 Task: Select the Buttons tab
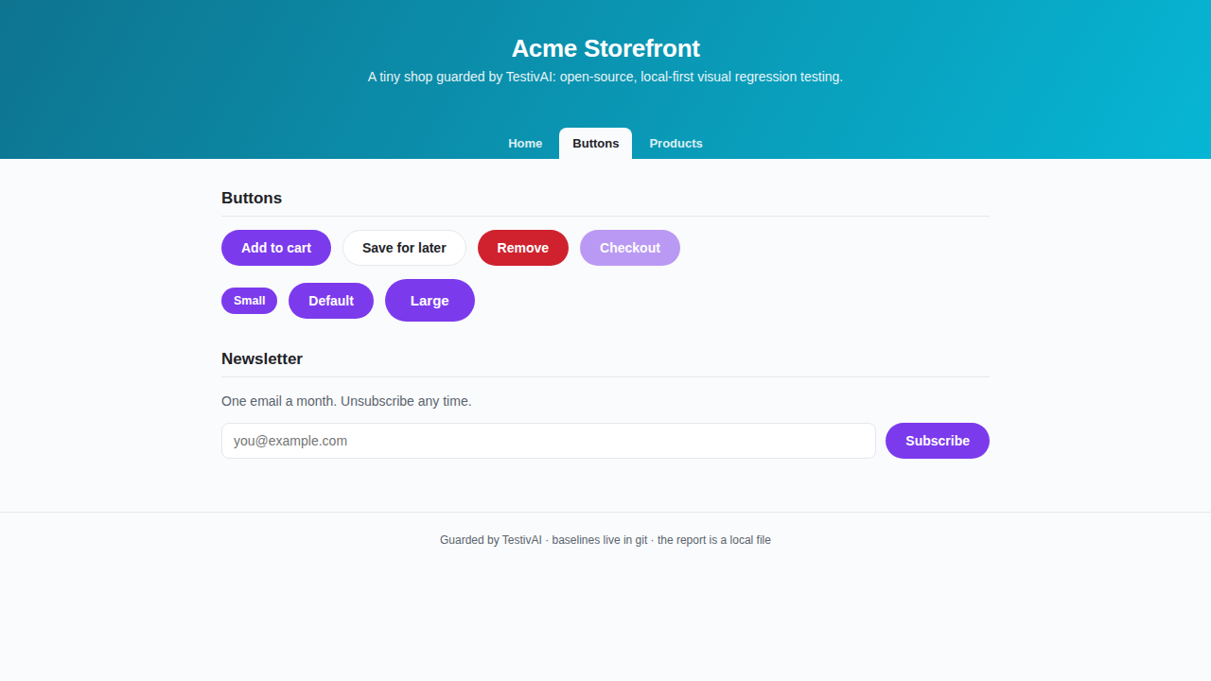coord(595,144)
